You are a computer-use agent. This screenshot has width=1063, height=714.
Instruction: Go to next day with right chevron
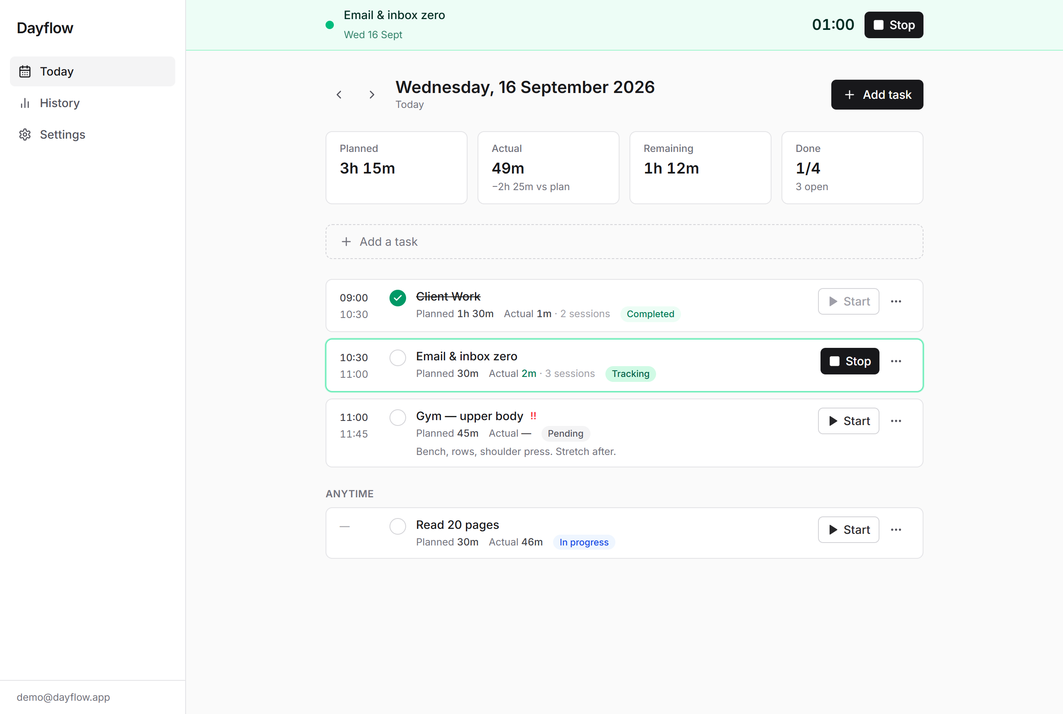372,95
